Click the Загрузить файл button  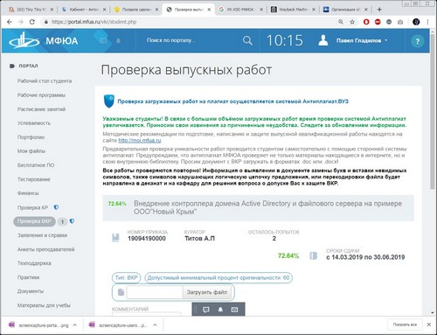coord(207,292)
